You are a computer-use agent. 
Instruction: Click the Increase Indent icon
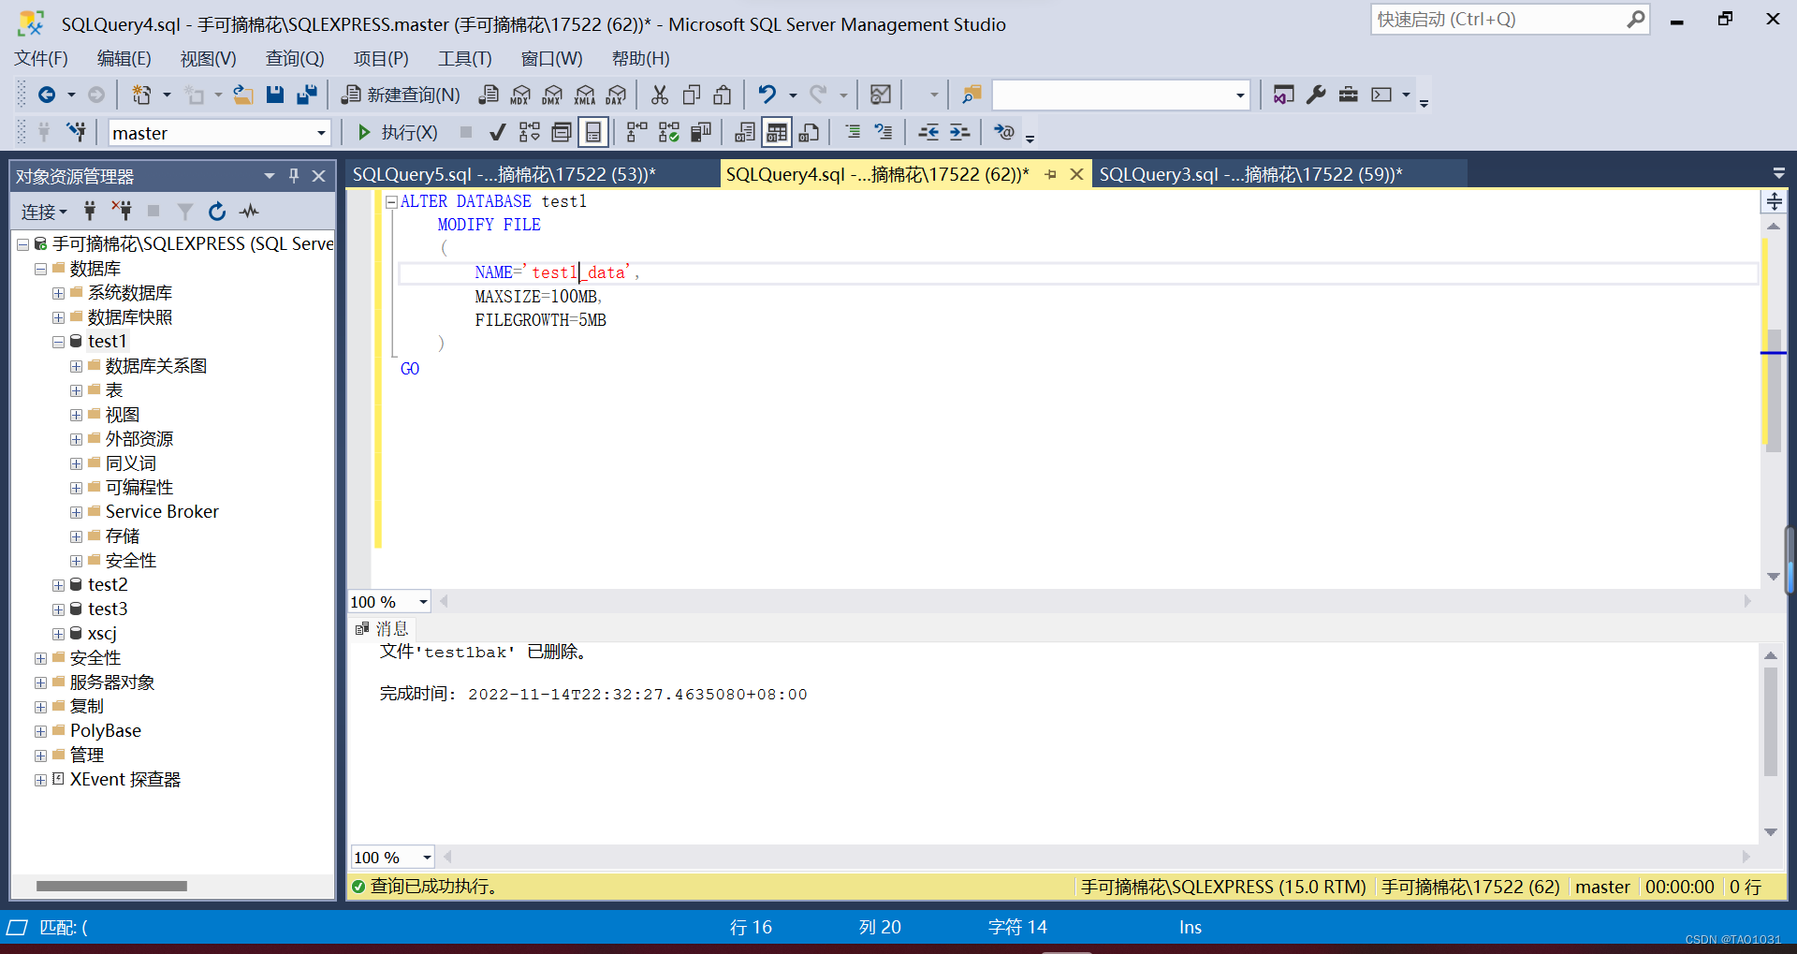[960, 133]
